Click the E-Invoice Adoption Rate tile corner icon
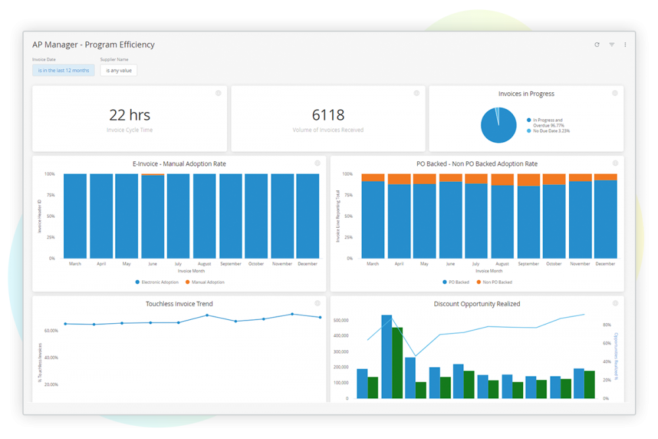658x439 pixels. click(317, 163)
